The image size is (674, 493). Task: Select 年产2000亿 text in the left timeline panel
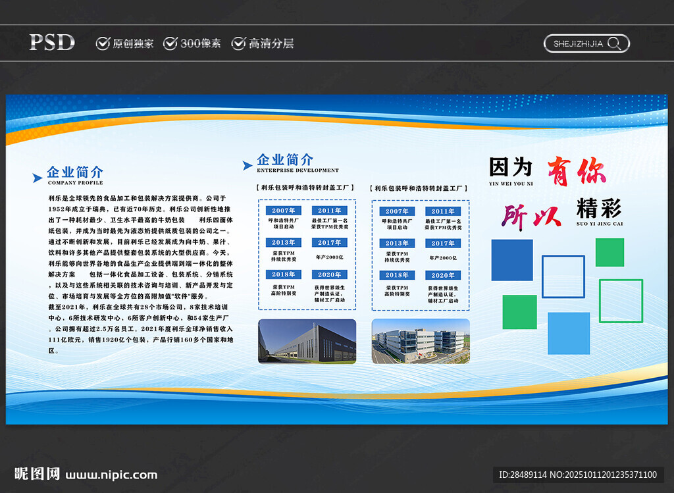point(330,257)
